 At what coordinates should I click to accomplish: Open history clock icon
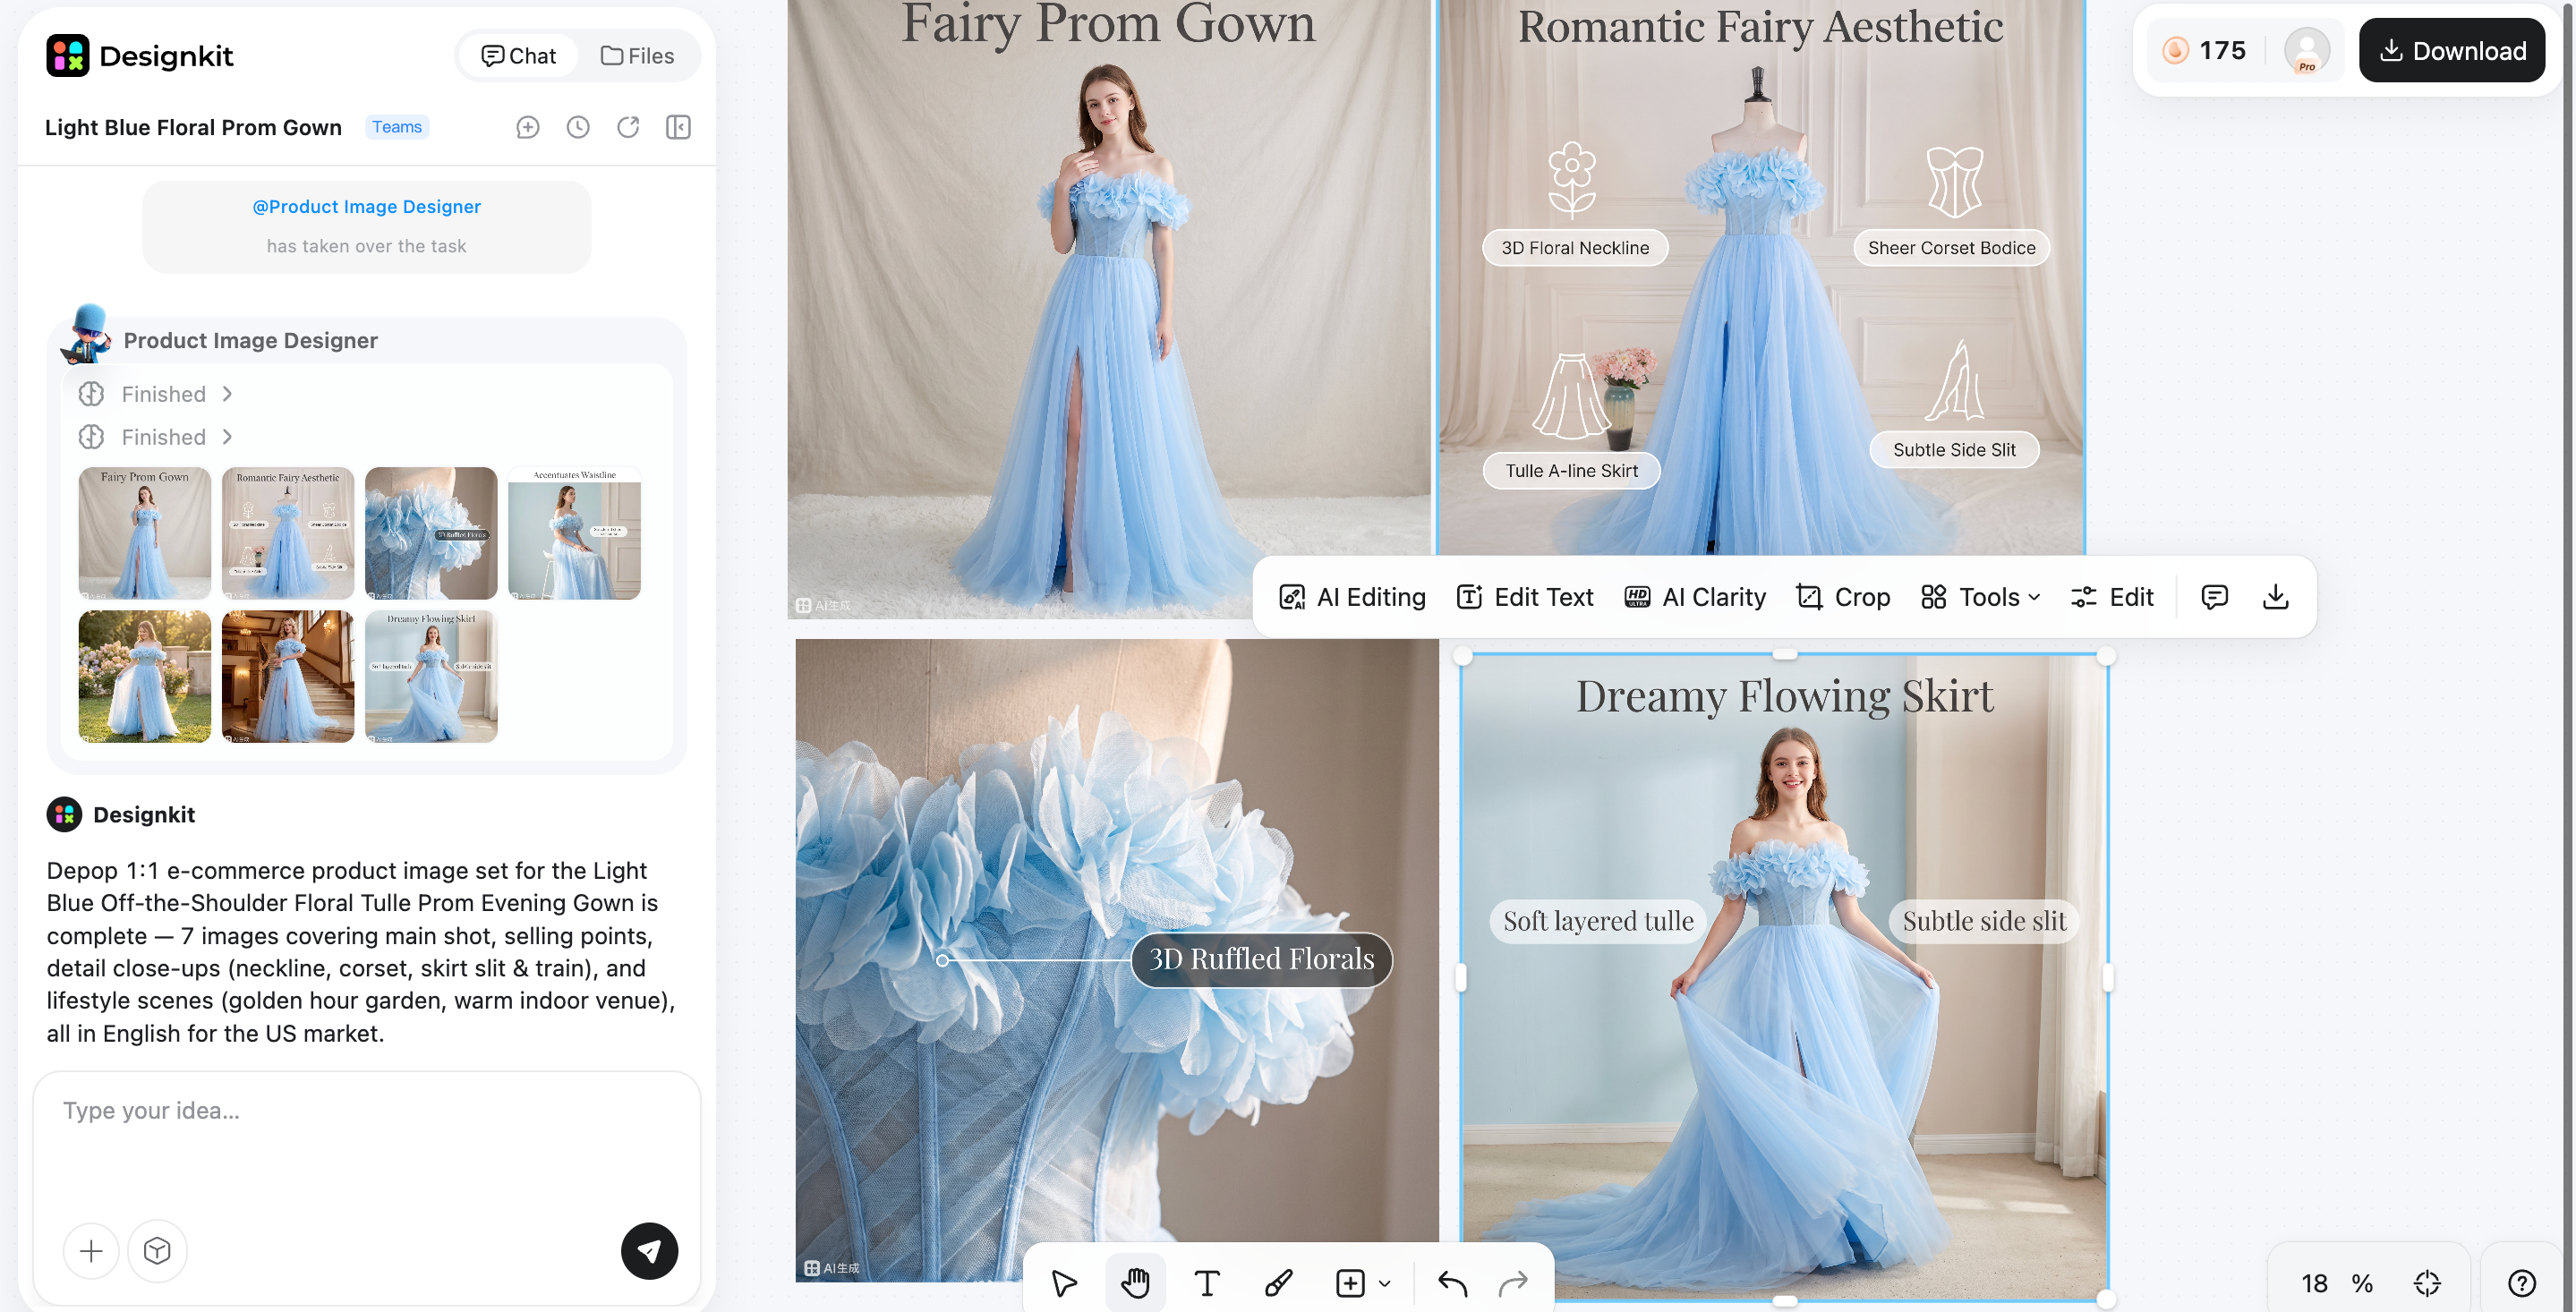[578, 127]
